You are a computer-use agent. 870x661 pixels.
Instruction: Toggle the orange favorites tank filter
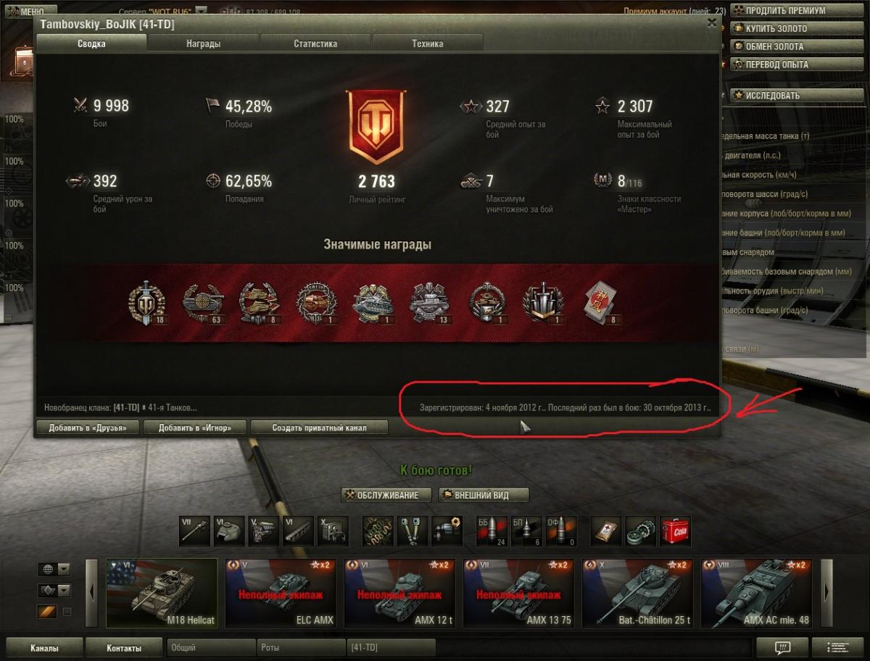click(x=46, y=612)
